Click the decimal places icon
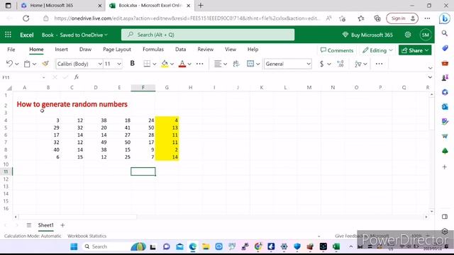454x255 pixels. (340, 64)
